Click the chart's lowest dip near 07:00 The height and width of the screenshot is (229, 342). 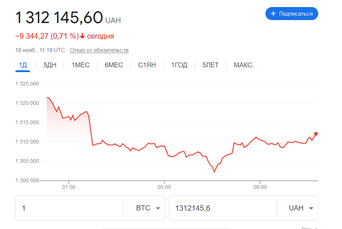click(x=214, y=172)
